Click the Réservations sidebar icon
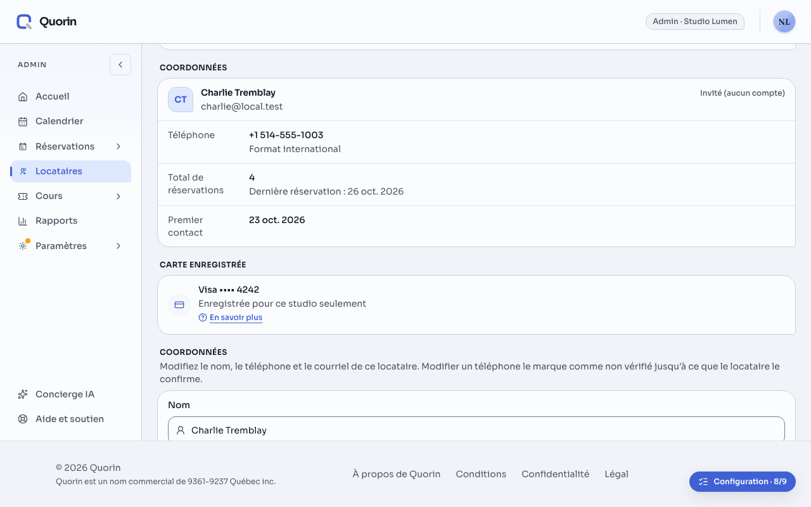Viewport: 811px width, 507px height. (23, 146)
